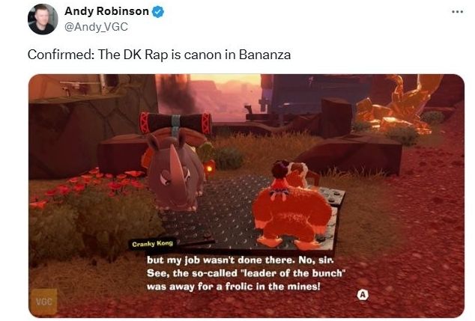Open the three-dot more options menu
This screenshot has height=321, width=475.
click(x=457, y=12)
